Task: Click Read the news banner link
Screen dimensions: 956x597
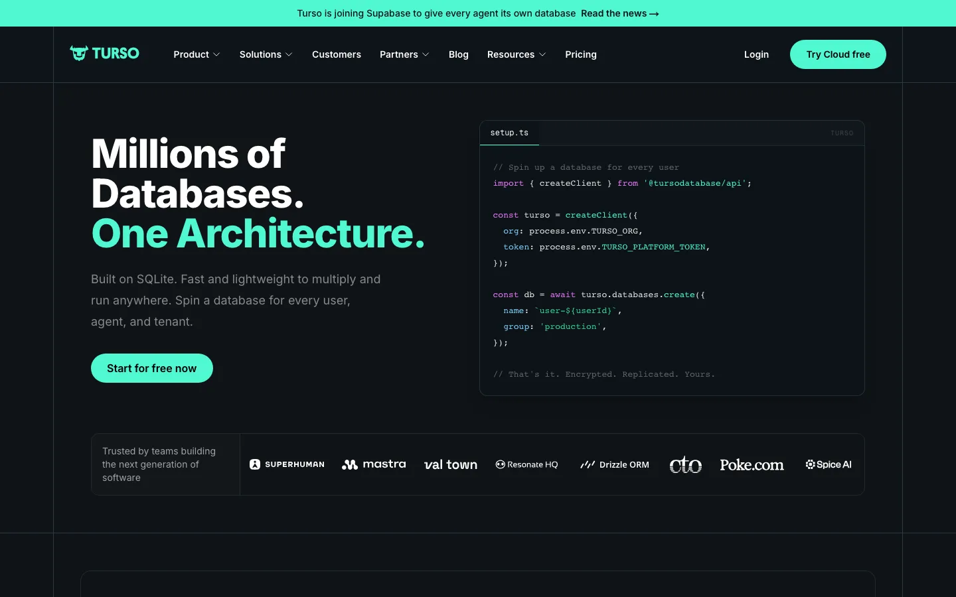Action: [620, 13]
